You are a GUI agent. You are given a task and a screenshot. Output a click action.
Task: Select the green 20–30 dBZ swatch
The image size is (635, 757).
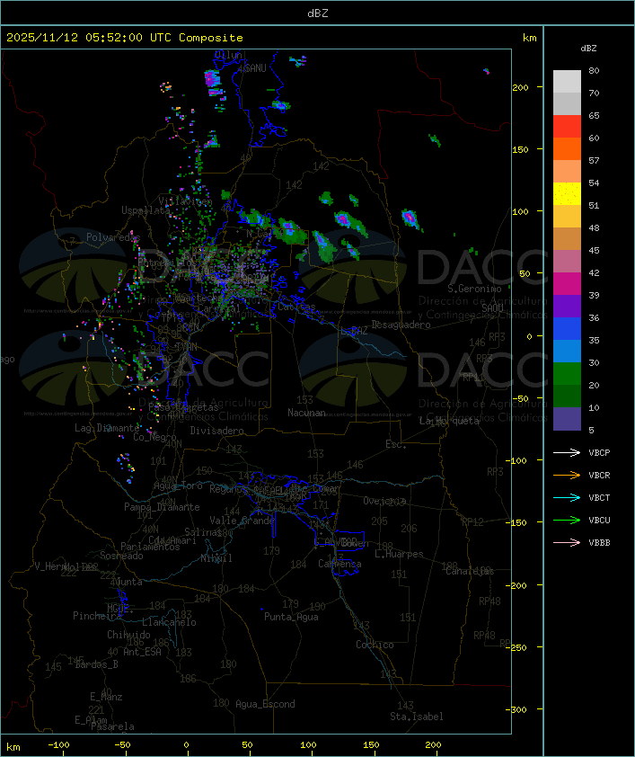pos(567,374)
